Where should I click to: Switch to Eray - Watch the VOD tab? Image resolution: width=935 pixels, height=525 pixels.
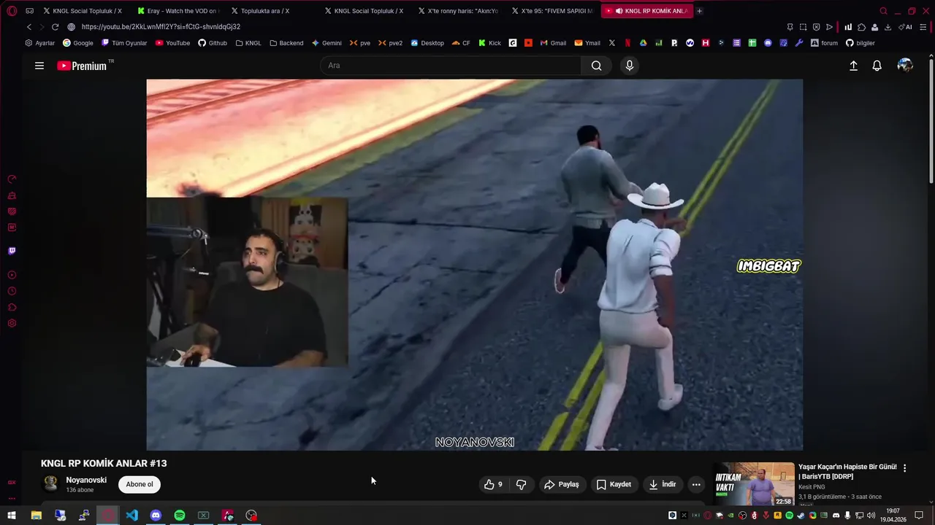tap(179, 11)
